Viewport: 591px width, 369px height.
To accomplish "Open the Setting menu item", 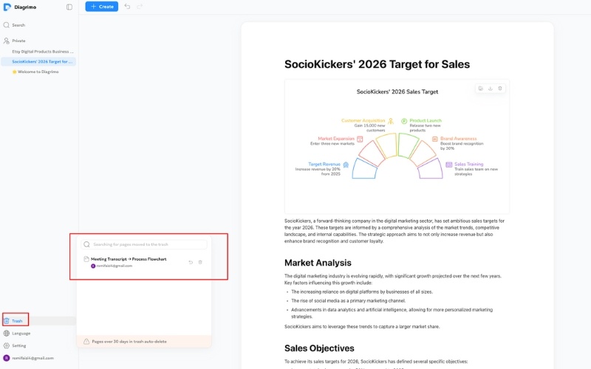I will coord(18,345).
